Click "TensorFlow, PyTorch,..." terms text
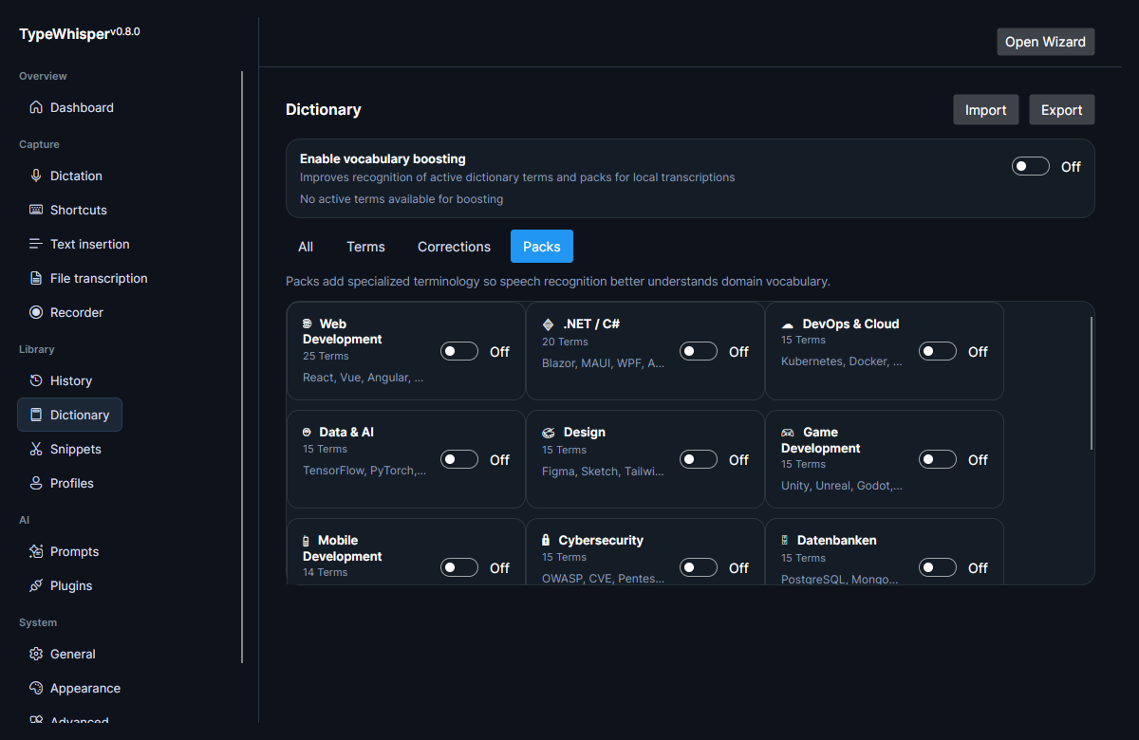The width and height of the screenshot is (1139, 740). pos(364,471)
